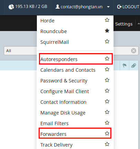Viewport: 140px width, 149px height.
Task: Star the Autoresponders entry
Action: (x=107, y=59)
